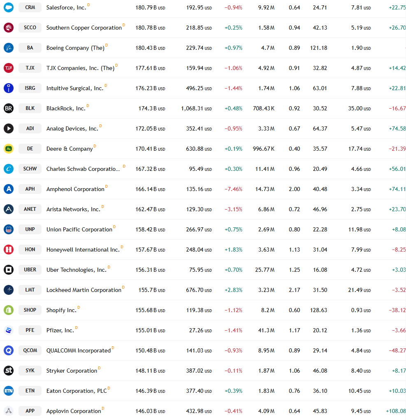Select the SCHW ticker badge
This screenshot has height=420, width=406.
pyautogui.click(x=30, y=169)
